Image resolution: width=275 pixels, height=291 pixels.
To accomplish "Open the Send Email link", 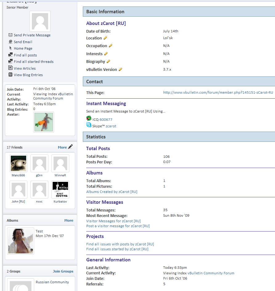I will pos(23,42).
